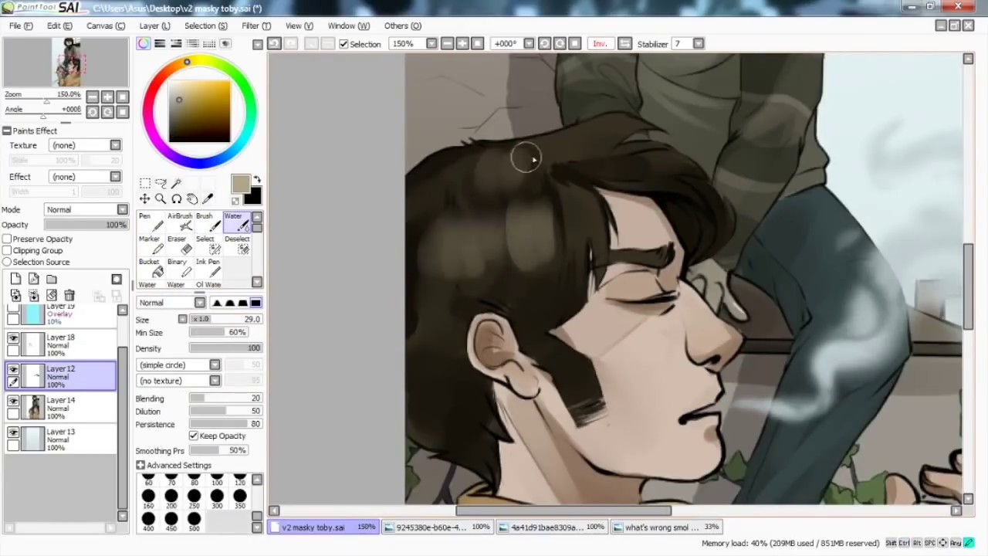Screen dimensions: 988x556
Task: Open the Filter menu
Action: 256,25
